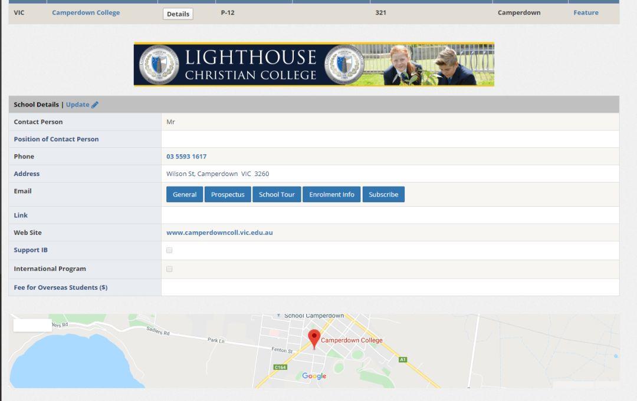637x401 pixels.
Task: Click the Fenton St label on map
Action: pos(282,350)
